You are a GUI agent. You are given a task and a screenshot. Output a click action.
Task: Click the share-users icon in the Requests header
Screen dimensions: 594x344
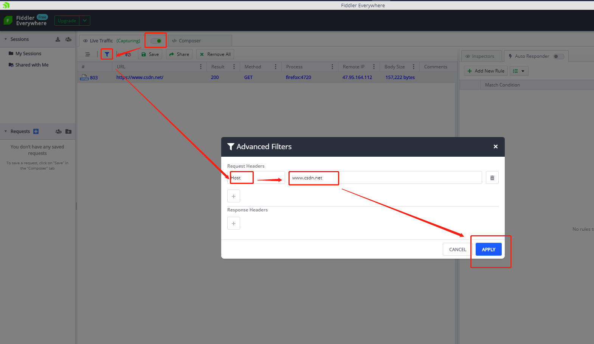(59, 131)
